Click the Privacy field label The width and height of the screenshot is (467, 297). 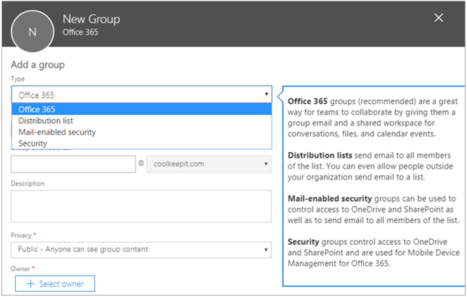pos(21,235)
